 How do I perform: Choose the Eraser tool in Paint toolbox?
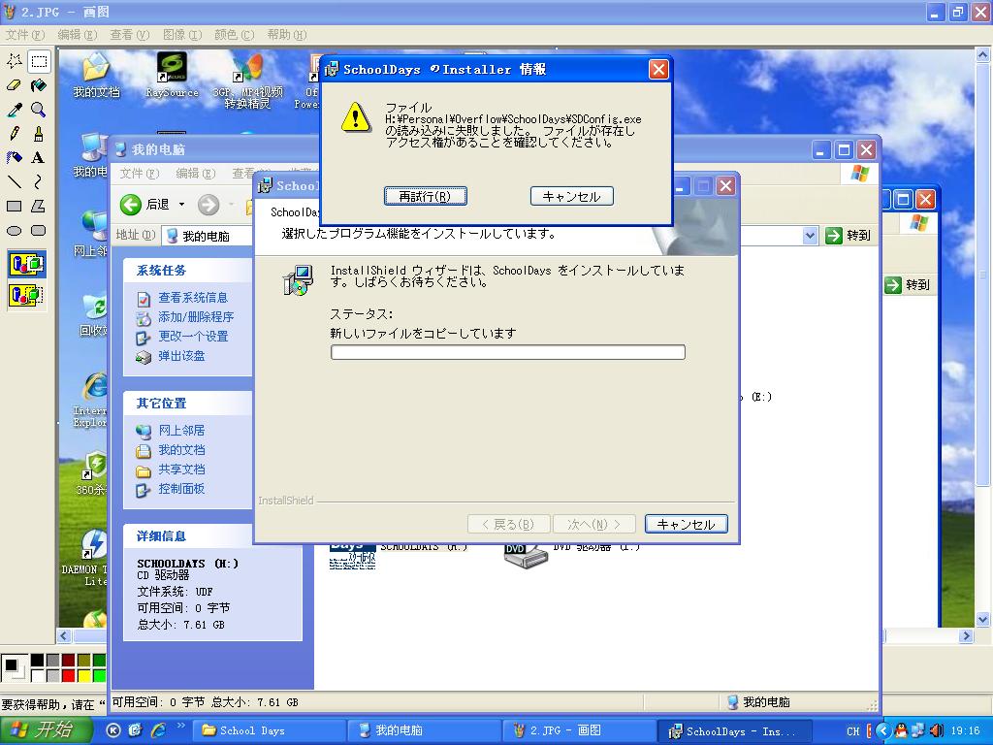point(14,85)
